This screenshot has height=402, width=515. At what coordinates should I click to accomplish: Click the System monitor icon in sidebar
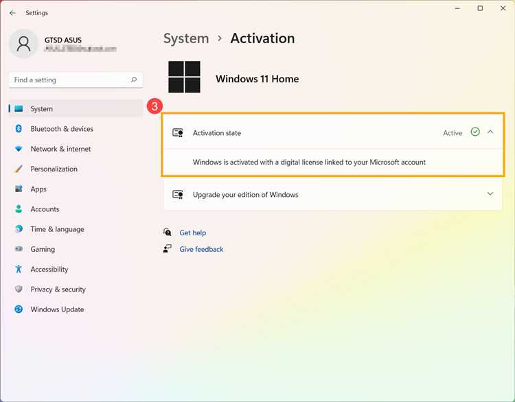coord(19,108)
